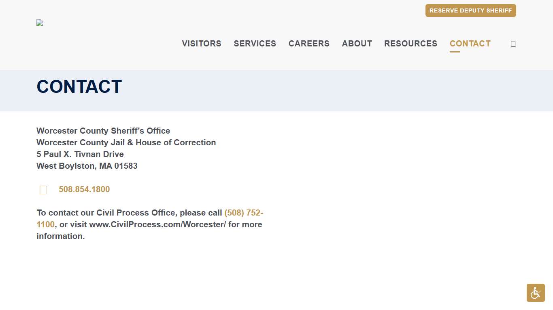Click the 'To contact our Civil Process Office' text
The image size is (553, 310).
click(129, 213)
